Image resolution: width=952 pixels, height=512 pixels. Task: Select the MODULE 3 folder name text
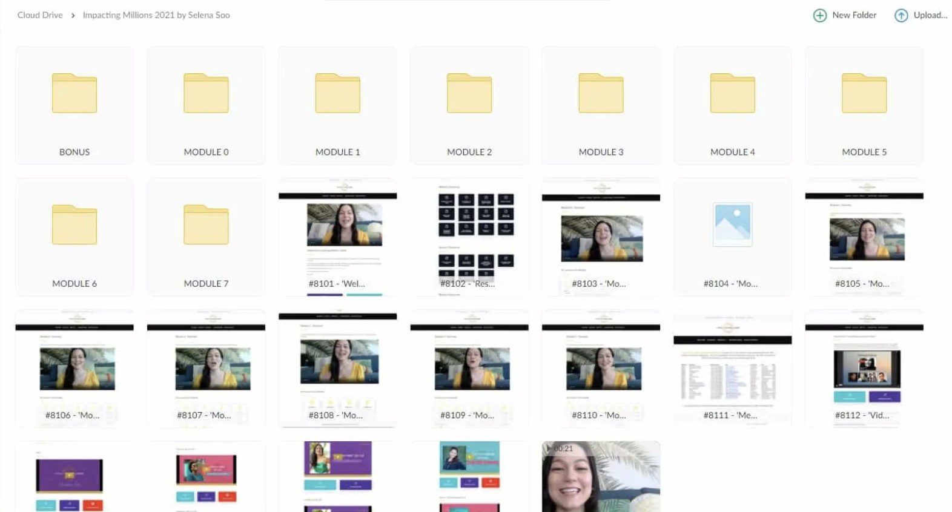[x=601, y=152]
